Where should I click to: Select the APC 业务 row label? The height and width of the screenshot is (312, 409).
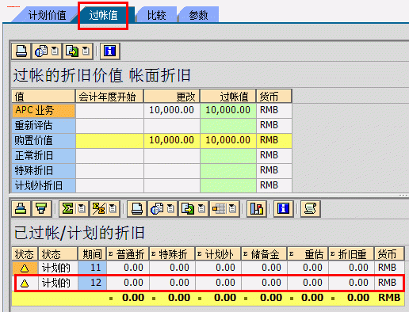point(44,110)
